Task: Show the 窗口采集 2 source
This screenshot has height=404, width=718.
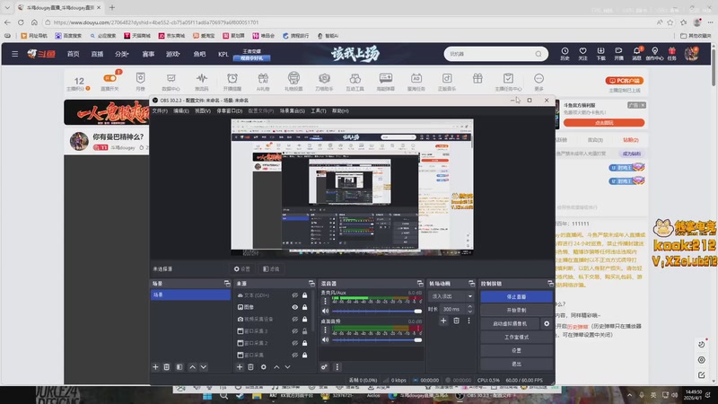Action: (x=295, y=343)
